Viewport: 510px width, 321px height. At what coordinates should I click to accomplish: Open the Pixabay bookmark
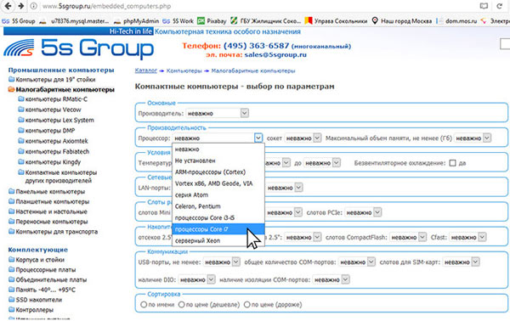(212, 21)
